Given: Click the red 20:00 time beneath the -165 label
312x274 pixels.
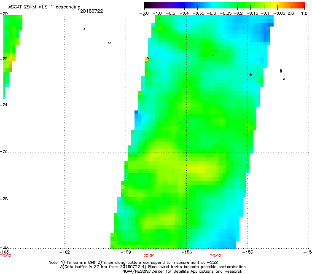Looking at the screenshot, I should 5,256.
